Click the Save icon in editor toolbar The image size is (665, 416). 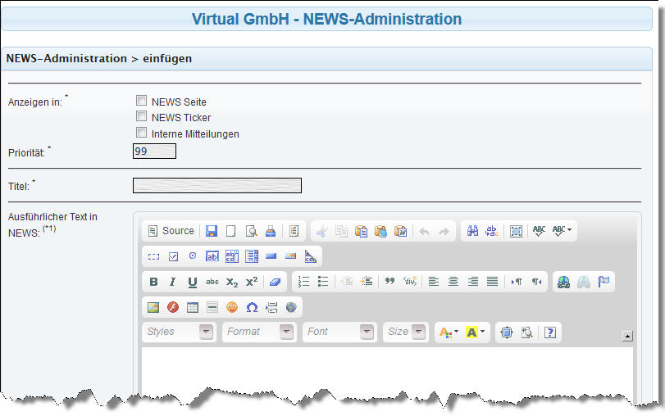(x=212, y=231)
